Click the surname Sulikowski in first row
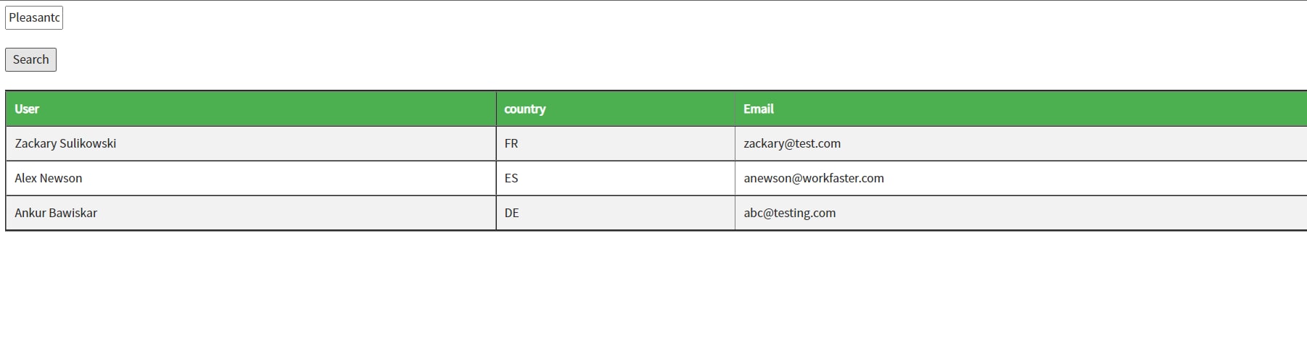Viewport: 1307px width, 338px height. (88, 143)
